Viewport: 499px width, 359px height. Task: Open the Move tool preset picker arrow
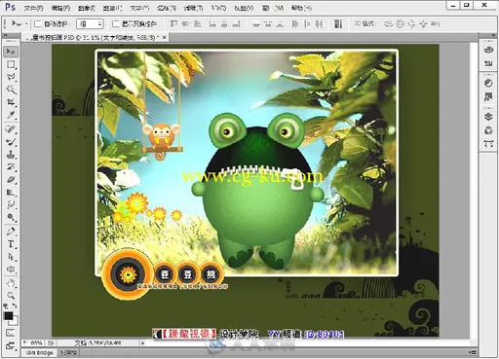pos(26,23)
